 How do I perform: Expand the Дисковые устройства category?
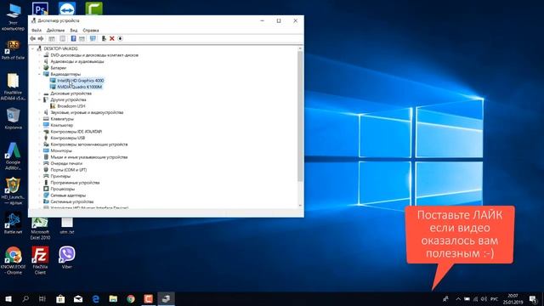tap(40, 93)
